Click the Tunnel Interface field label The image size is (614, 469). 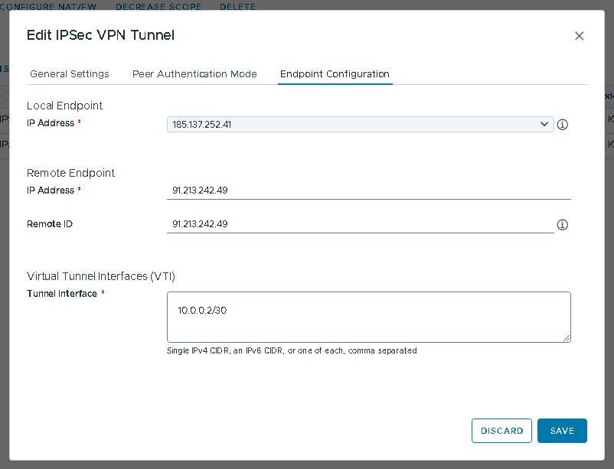62,294
